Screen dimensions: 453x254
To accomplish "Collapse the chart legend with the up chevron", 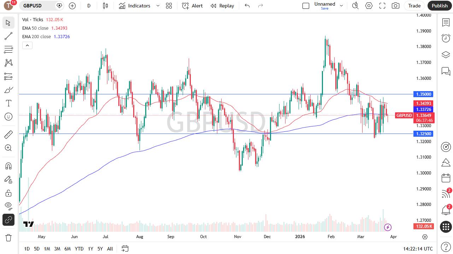I will pyautogui.click(x=27, y=45).
